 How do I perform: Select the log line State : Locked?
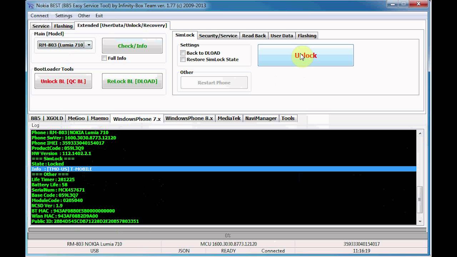pyautogui.click(x=47, y=164)
